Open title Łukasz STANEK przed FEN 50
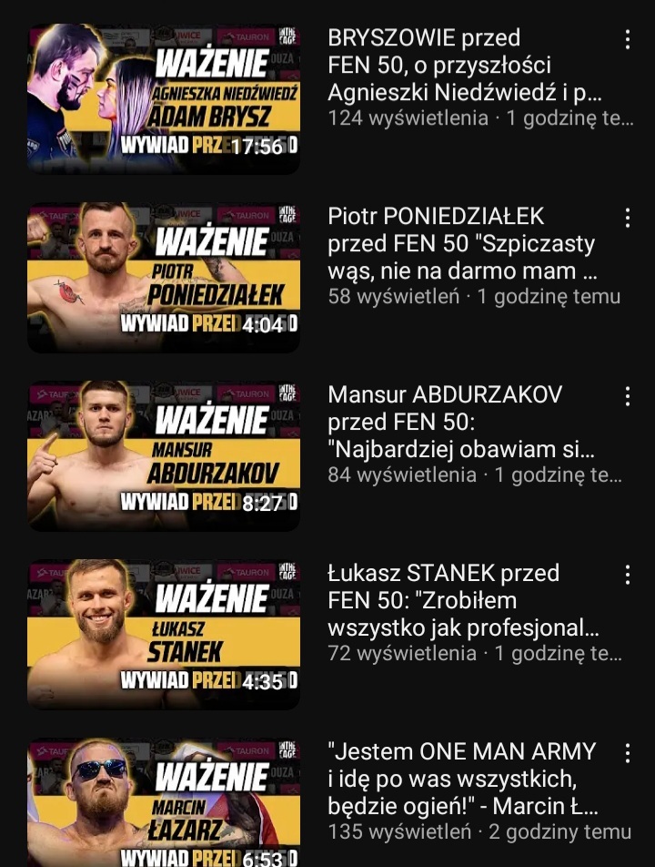The width and height of the screenshot is (655, 867). click(x=463, y=601)
